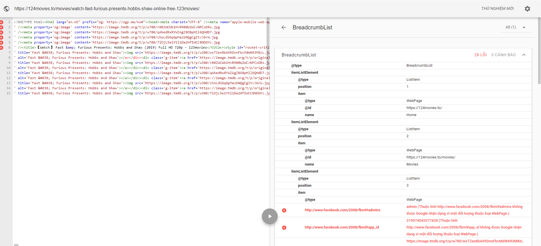Viewport: 541px width, 246px height.
Task: Select the name value Movies
Action: point(412,164)
